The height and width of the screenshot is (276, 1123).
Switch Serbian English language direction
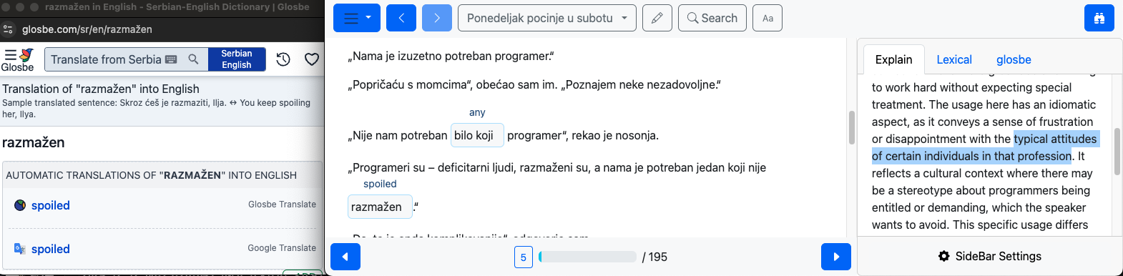pyautogui.click(x=237, y=59)
